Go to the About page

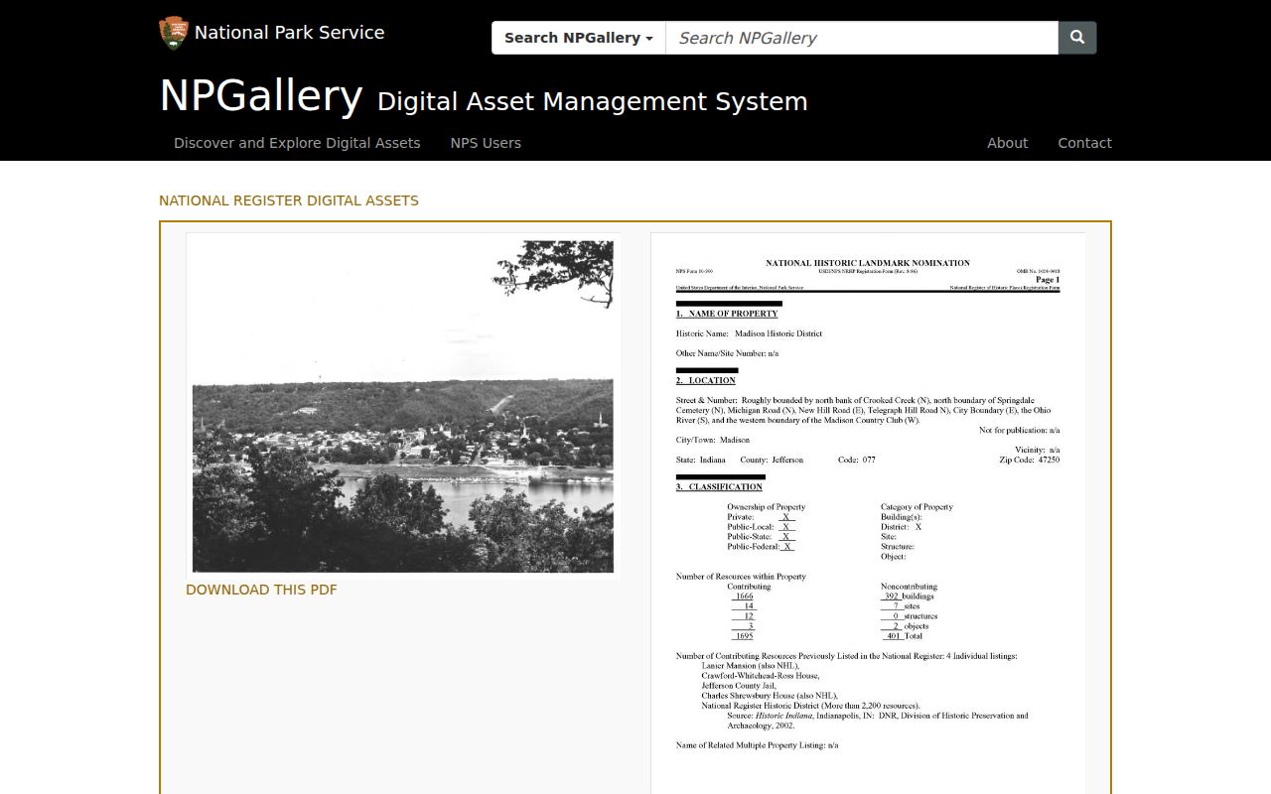[x=1007, y=143]
